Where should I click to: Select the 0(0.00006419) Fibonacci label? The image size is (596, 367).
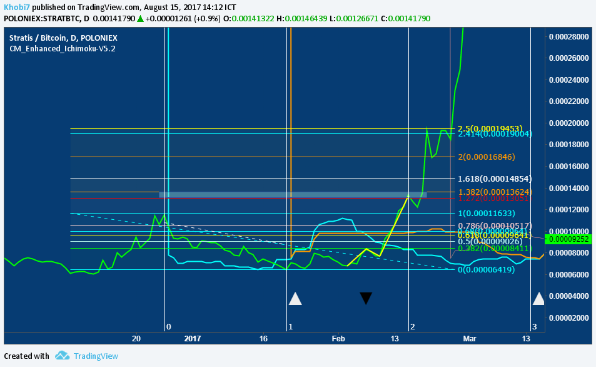[x=487, y=269]
